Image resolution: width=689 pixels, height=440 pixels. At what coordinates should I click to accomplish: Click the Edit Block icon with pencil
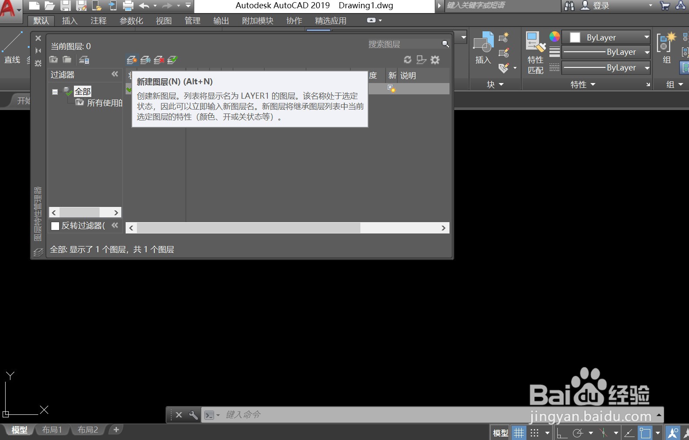(504, 53)
